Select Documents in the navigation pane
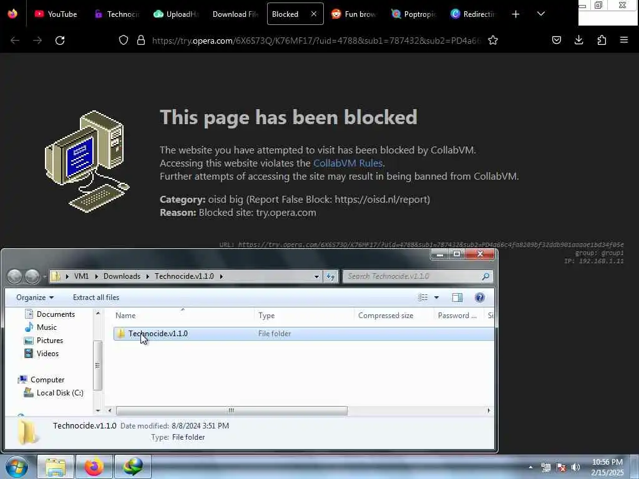The image size is (639, 479). [50, 314]
